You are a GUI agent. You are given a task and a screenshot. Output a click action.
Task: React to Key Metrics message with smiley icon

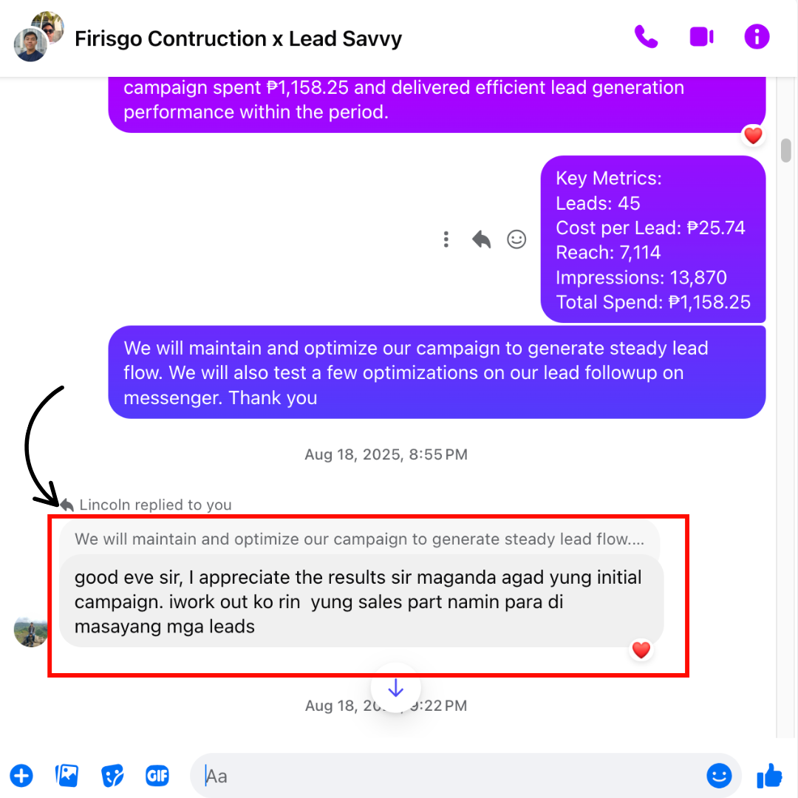[x=516, y=239]
